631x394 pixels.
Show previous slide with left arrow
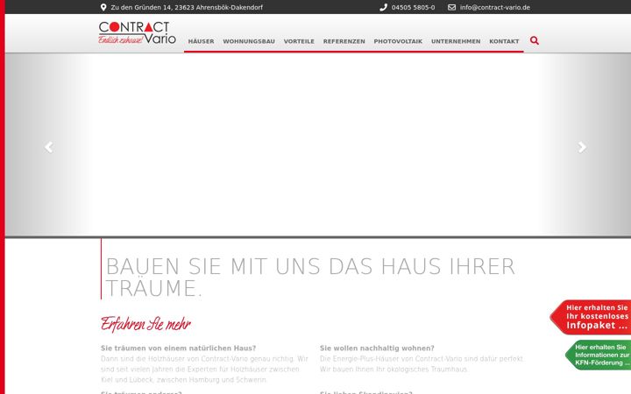[x=49, y=147]
